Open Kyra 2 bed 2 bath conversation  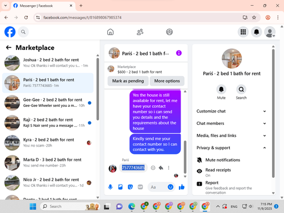(x=48, y=143)
